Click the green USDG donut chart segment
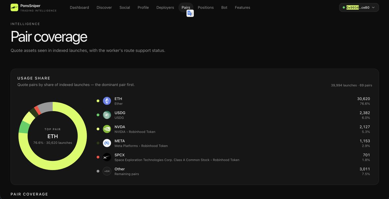This screenshot has width=389, height=199. coord(24,127)
